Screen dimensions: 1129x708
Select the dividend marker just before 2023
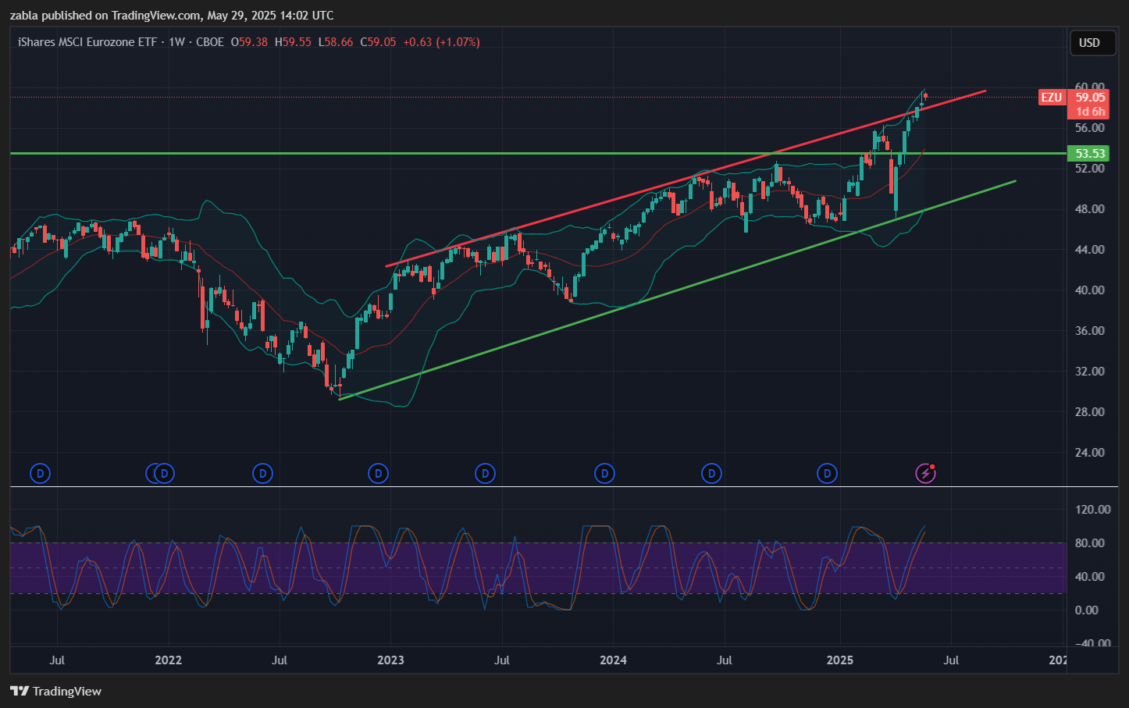(x=378, y=473)
